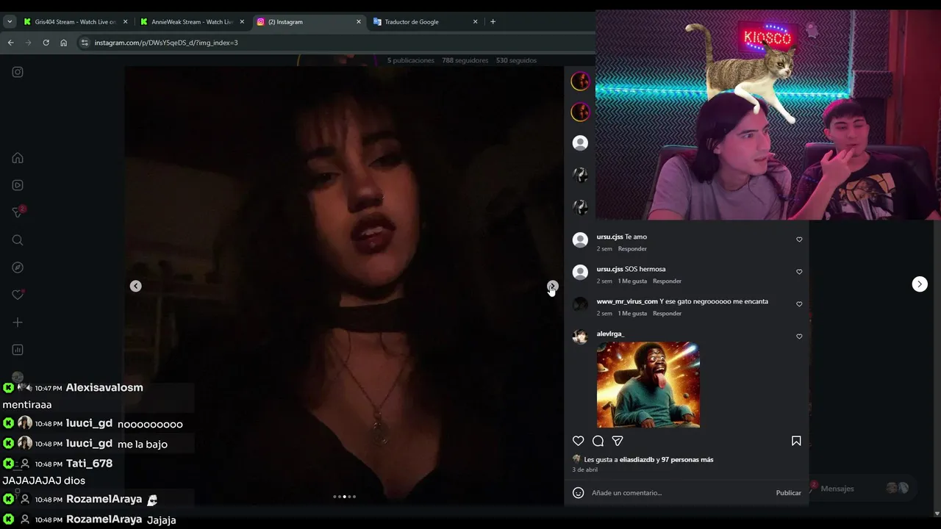Click '788 seguidores' count
The height and width of the screenshot is (529, 941).
465,60
